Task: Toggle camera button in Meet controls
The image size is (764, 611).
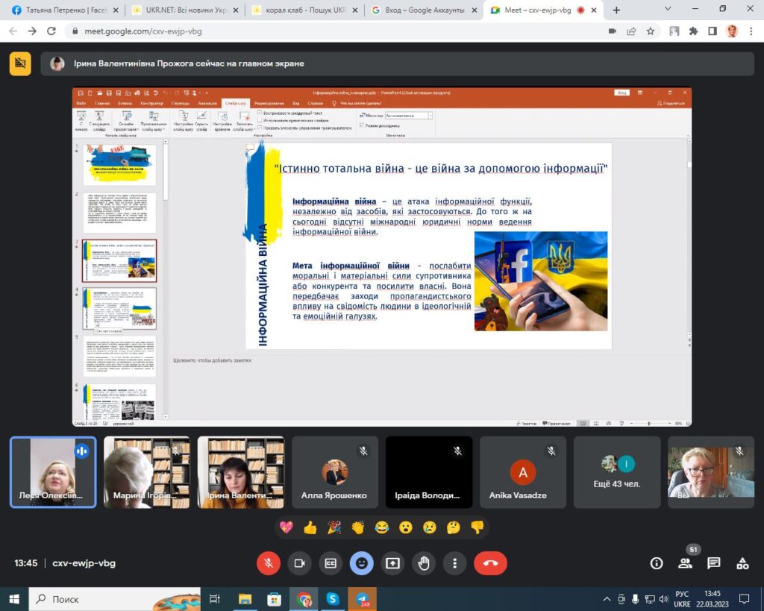Action: pyautogui.click(x=300, y=563)
